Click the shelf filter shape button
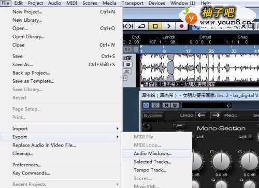Image resolution: width=259 pixels, height=188 pixels. (179, 126)
